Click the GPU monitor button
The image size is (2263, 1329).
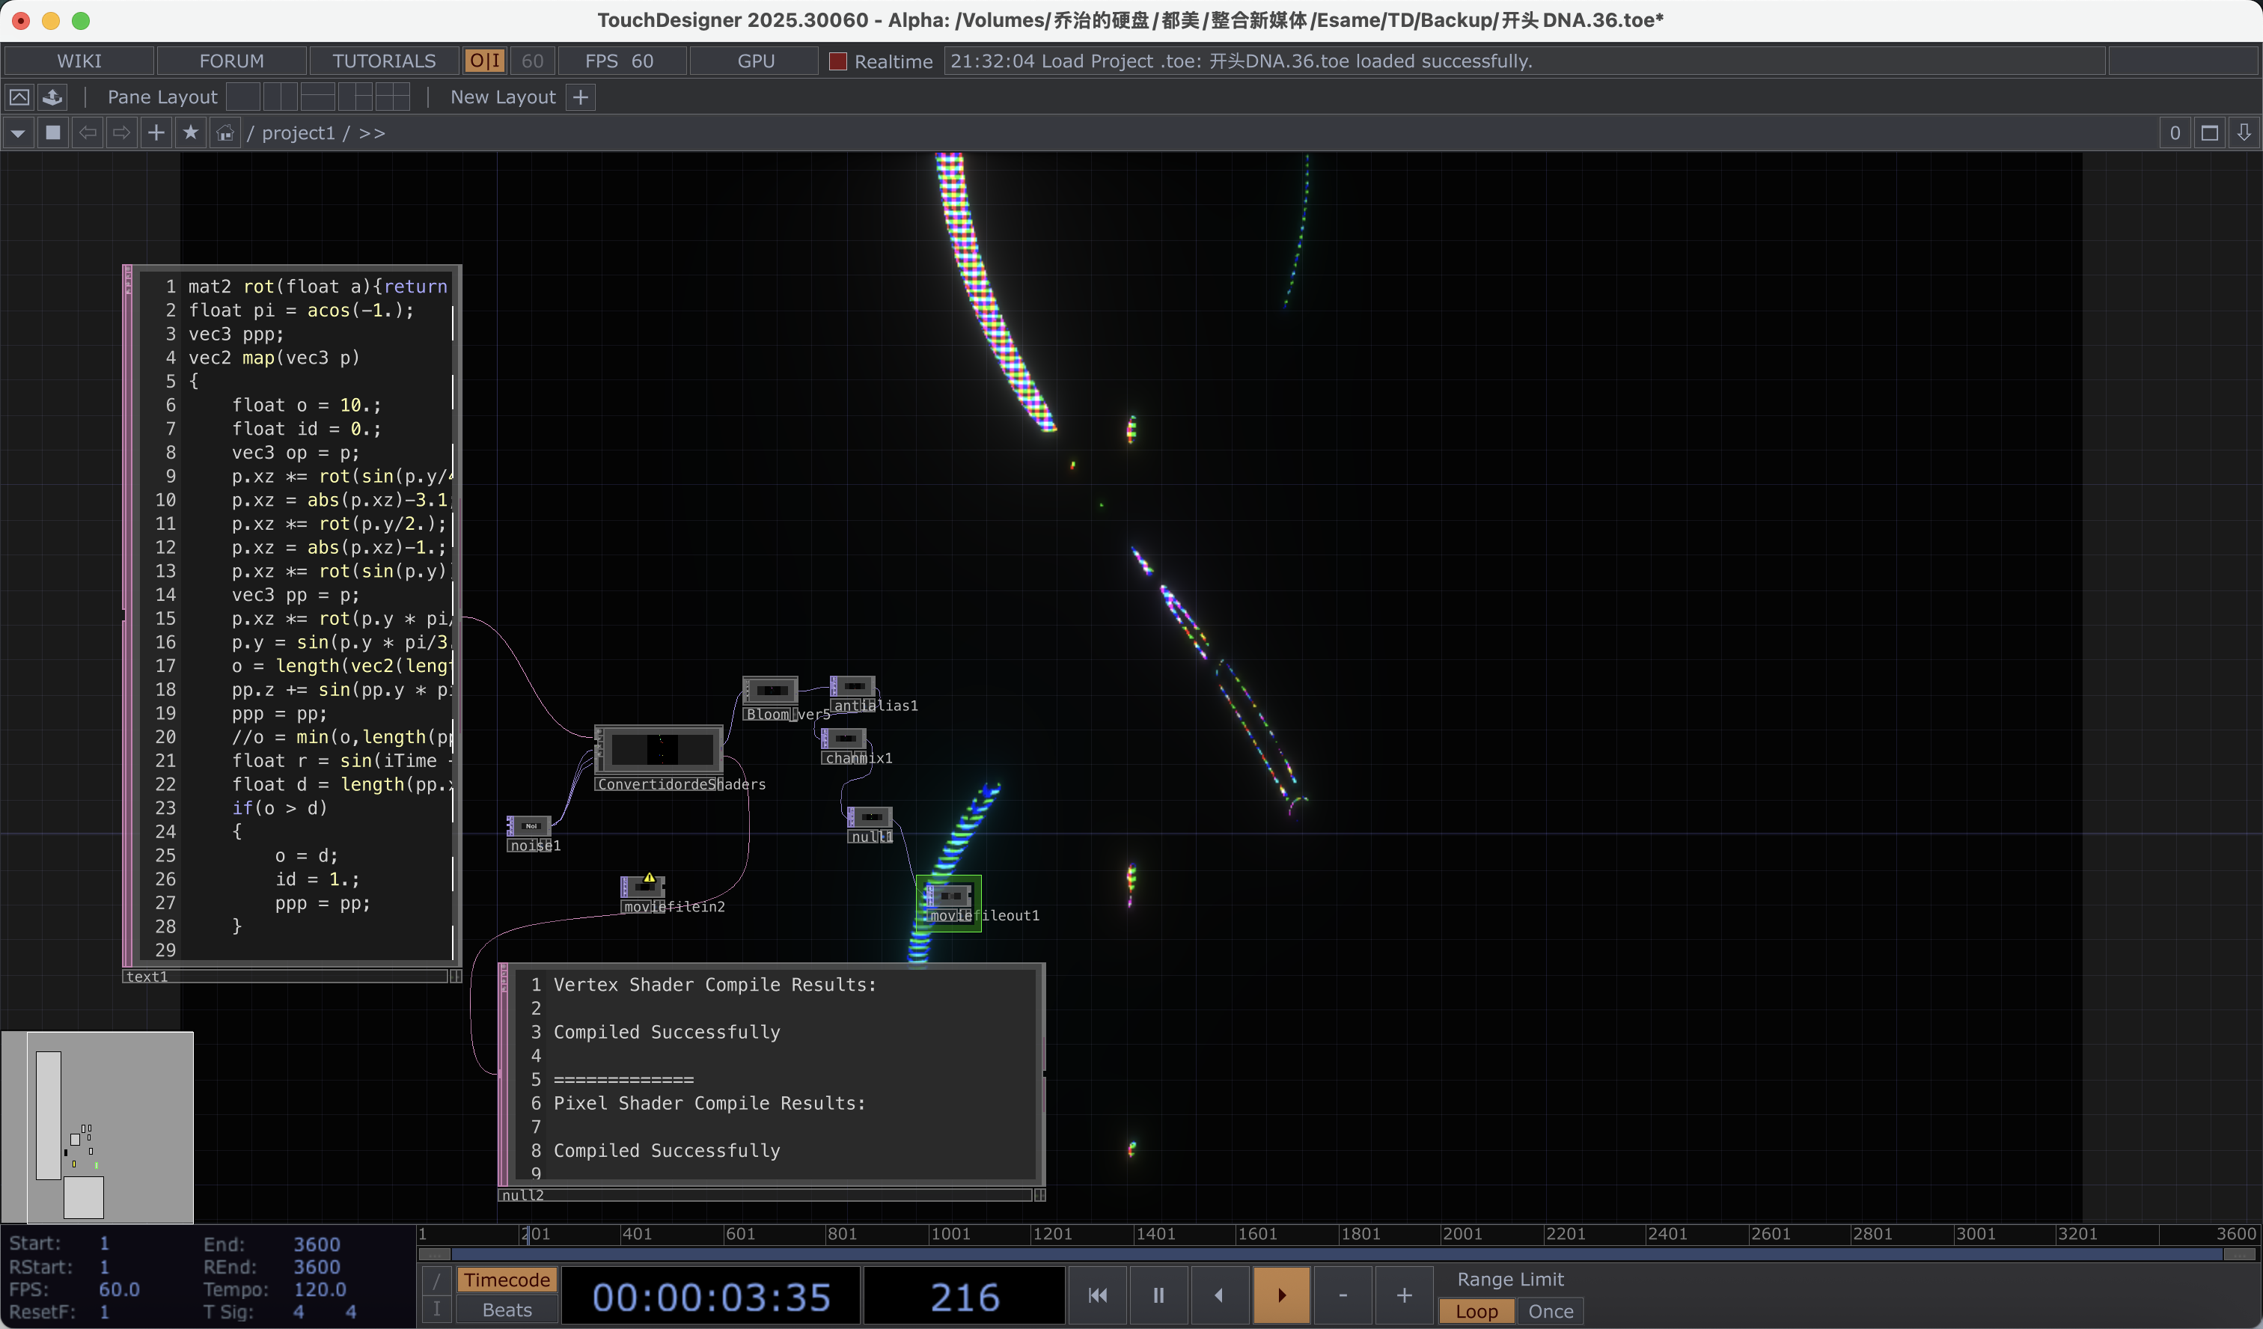[755, 61]
